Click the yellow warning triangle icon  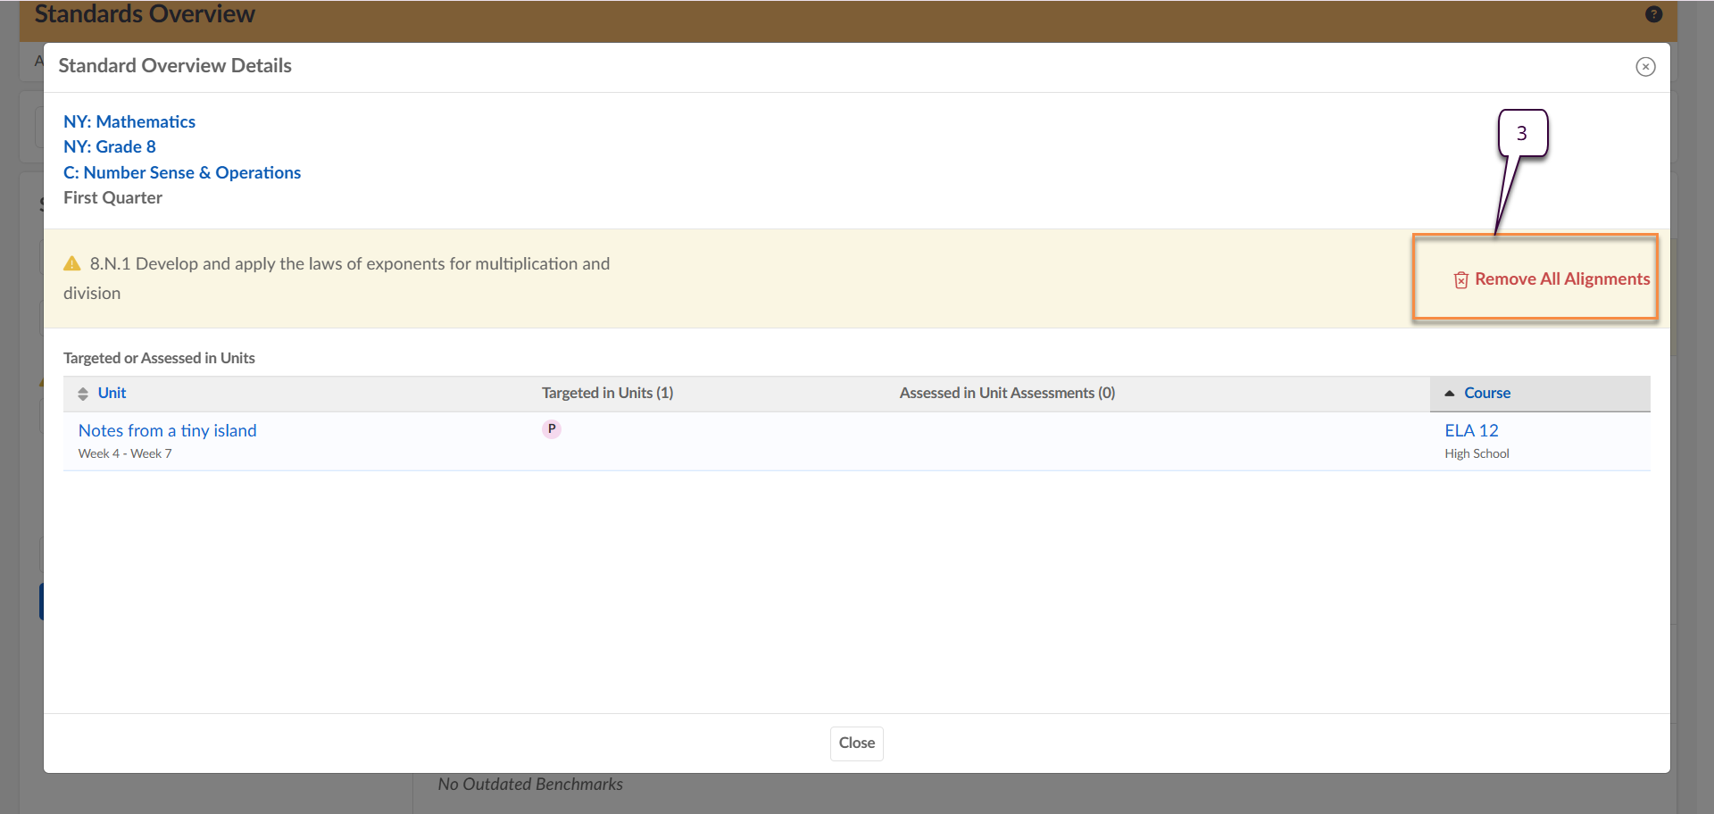tap(72, 264)
